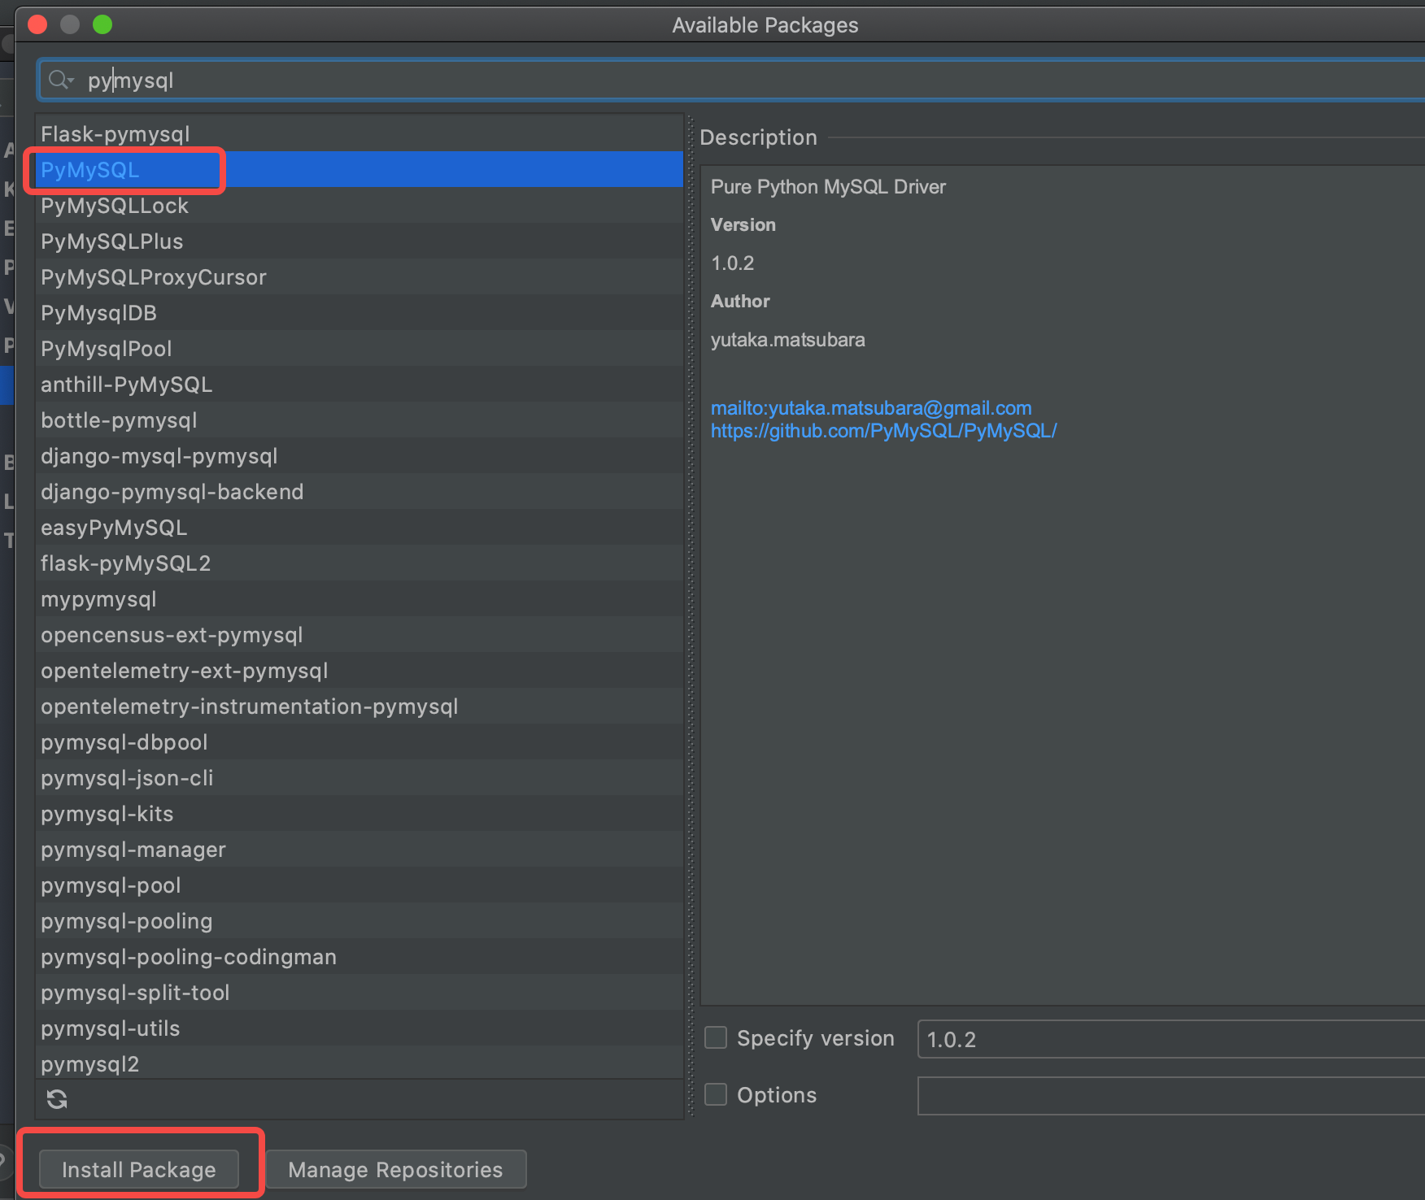Click the version 1.0.2 combo box

point(1171,1039)
